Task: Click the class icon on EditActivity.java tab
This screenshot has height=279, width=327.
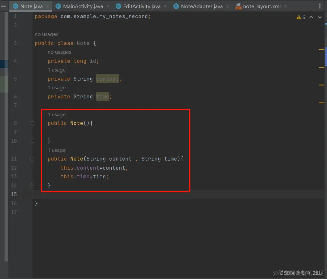Action: tap(118, 6)
